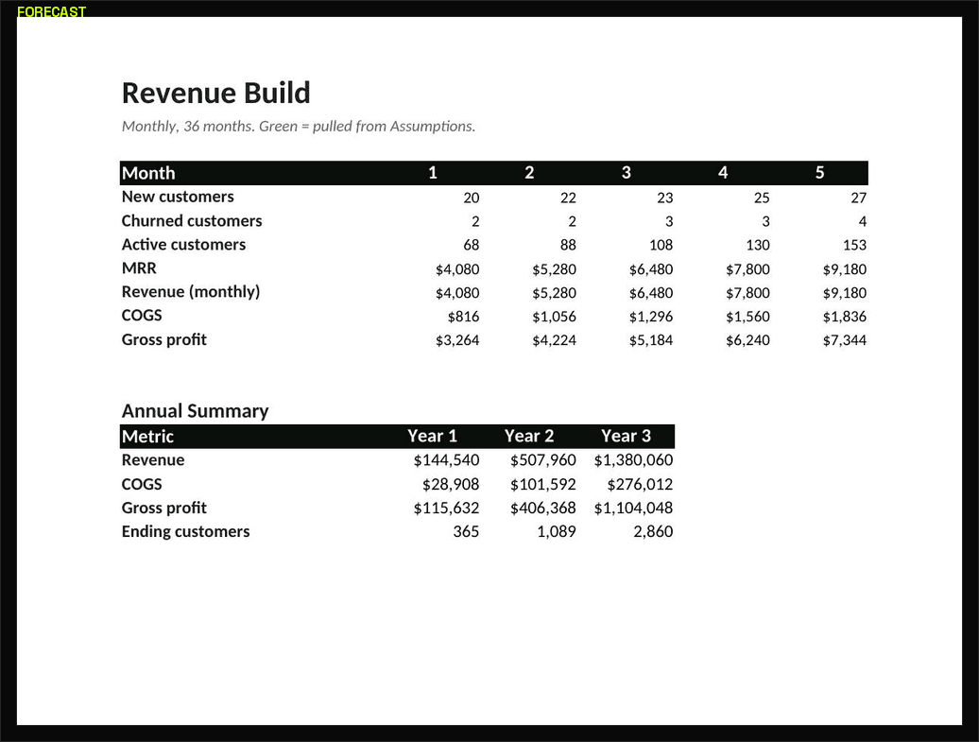
Task: Click the "Month" header cell
Action: pos(148,173)
